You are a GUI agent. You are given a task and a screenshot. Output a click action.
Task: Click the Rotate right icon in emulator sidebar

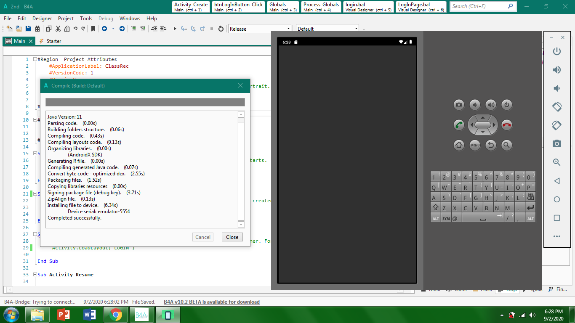coord(557,125)
